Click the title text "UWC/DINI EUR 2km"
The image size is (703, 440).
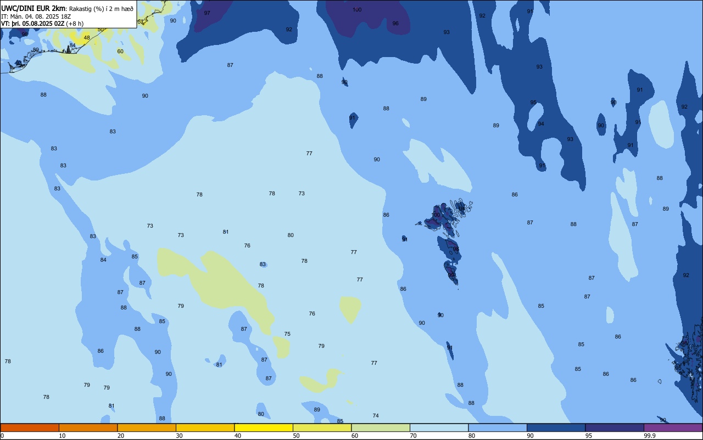[x=34, y=8]
